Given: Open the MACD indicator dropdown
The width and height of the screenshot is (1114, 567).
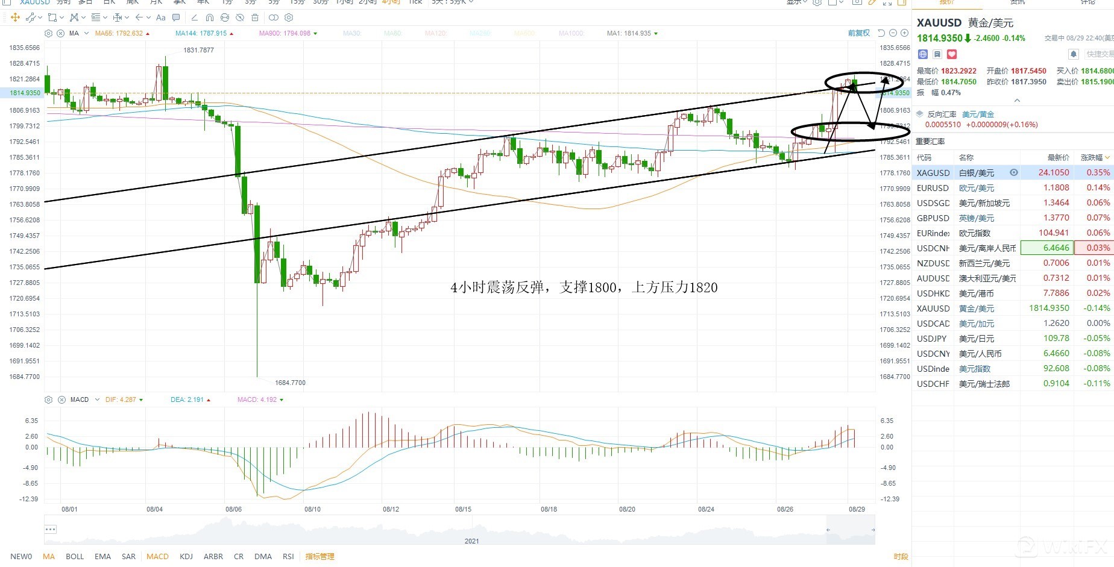Looking at the screenshot, I should (97, 399).
